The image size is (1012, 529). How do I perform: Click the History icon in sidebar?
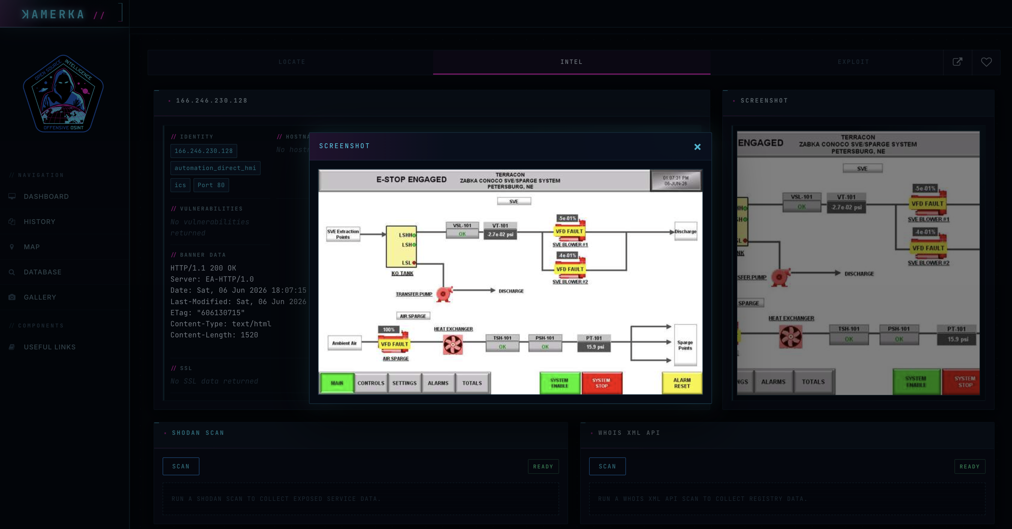click(x=12, y=222)
